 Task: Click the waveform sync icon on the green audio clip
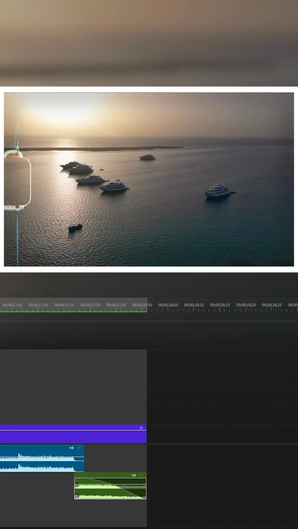[x=134, y=475]
